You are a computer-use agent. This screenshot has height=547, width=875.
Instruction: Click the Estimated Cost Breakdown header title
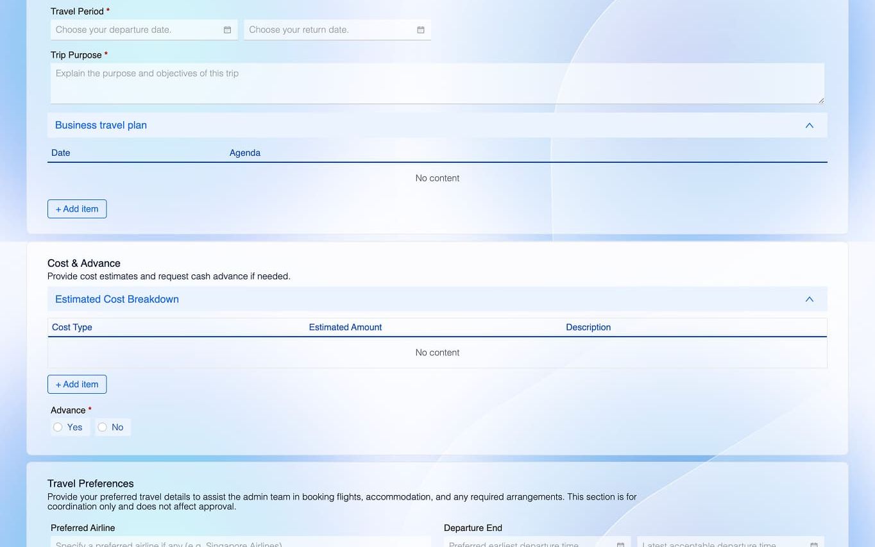(117, 299)
